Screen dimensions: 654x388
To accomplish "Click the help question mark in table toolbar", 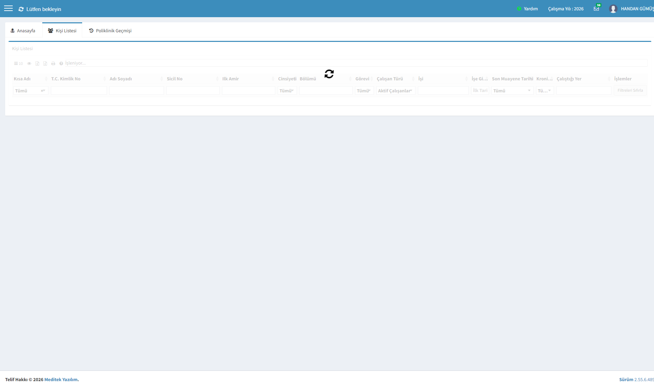I will [61, 64].
